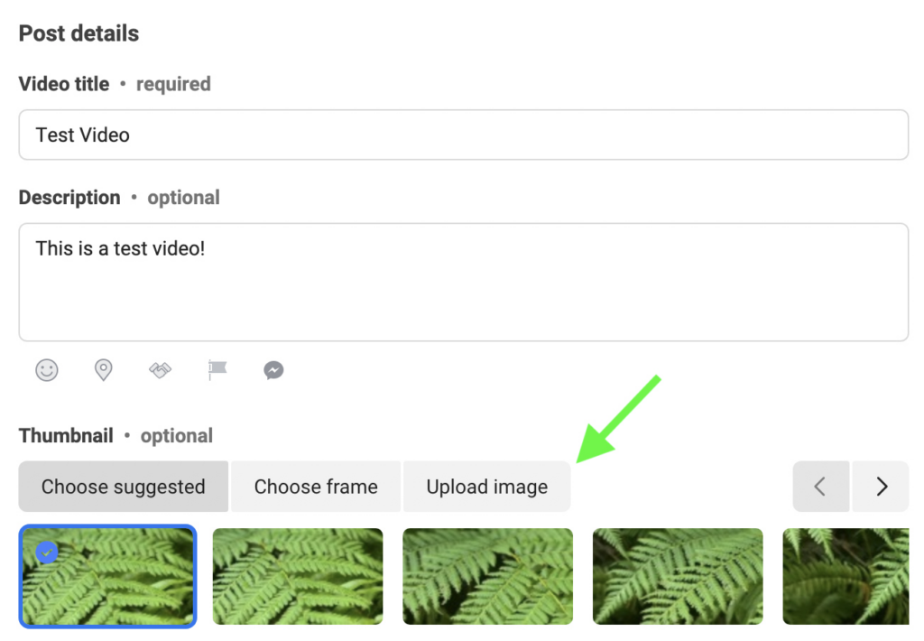Click the 'Test Video' title text
Viewport: 924px width, 641px height.
(x=80, y=135)
